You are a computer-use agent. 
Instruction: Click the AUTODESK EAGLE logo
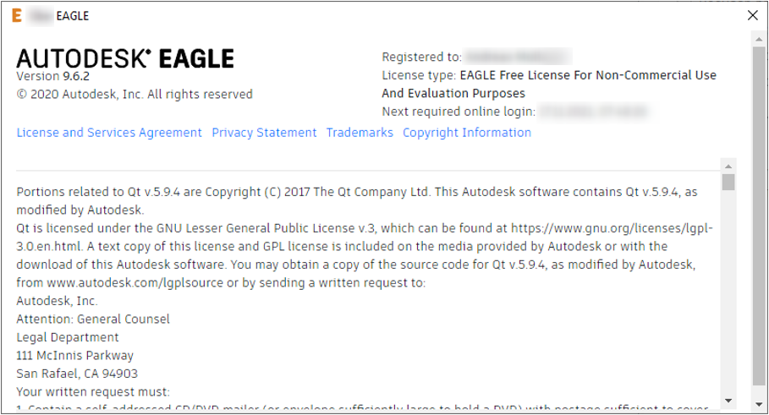tap(125, 58)
